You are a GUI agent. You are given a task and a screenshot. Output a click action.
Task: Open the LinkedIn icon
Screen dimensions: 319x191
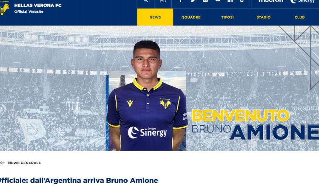(x=230, y=1)
